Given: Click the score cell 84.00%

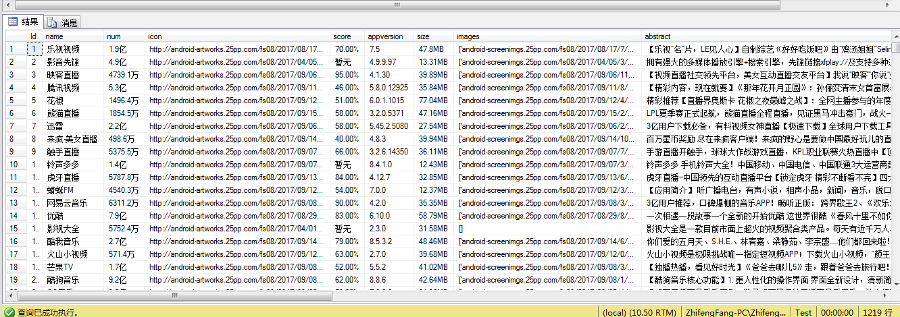Looking at the screenshot, I should pyautogui.click(x=349, y=177).
